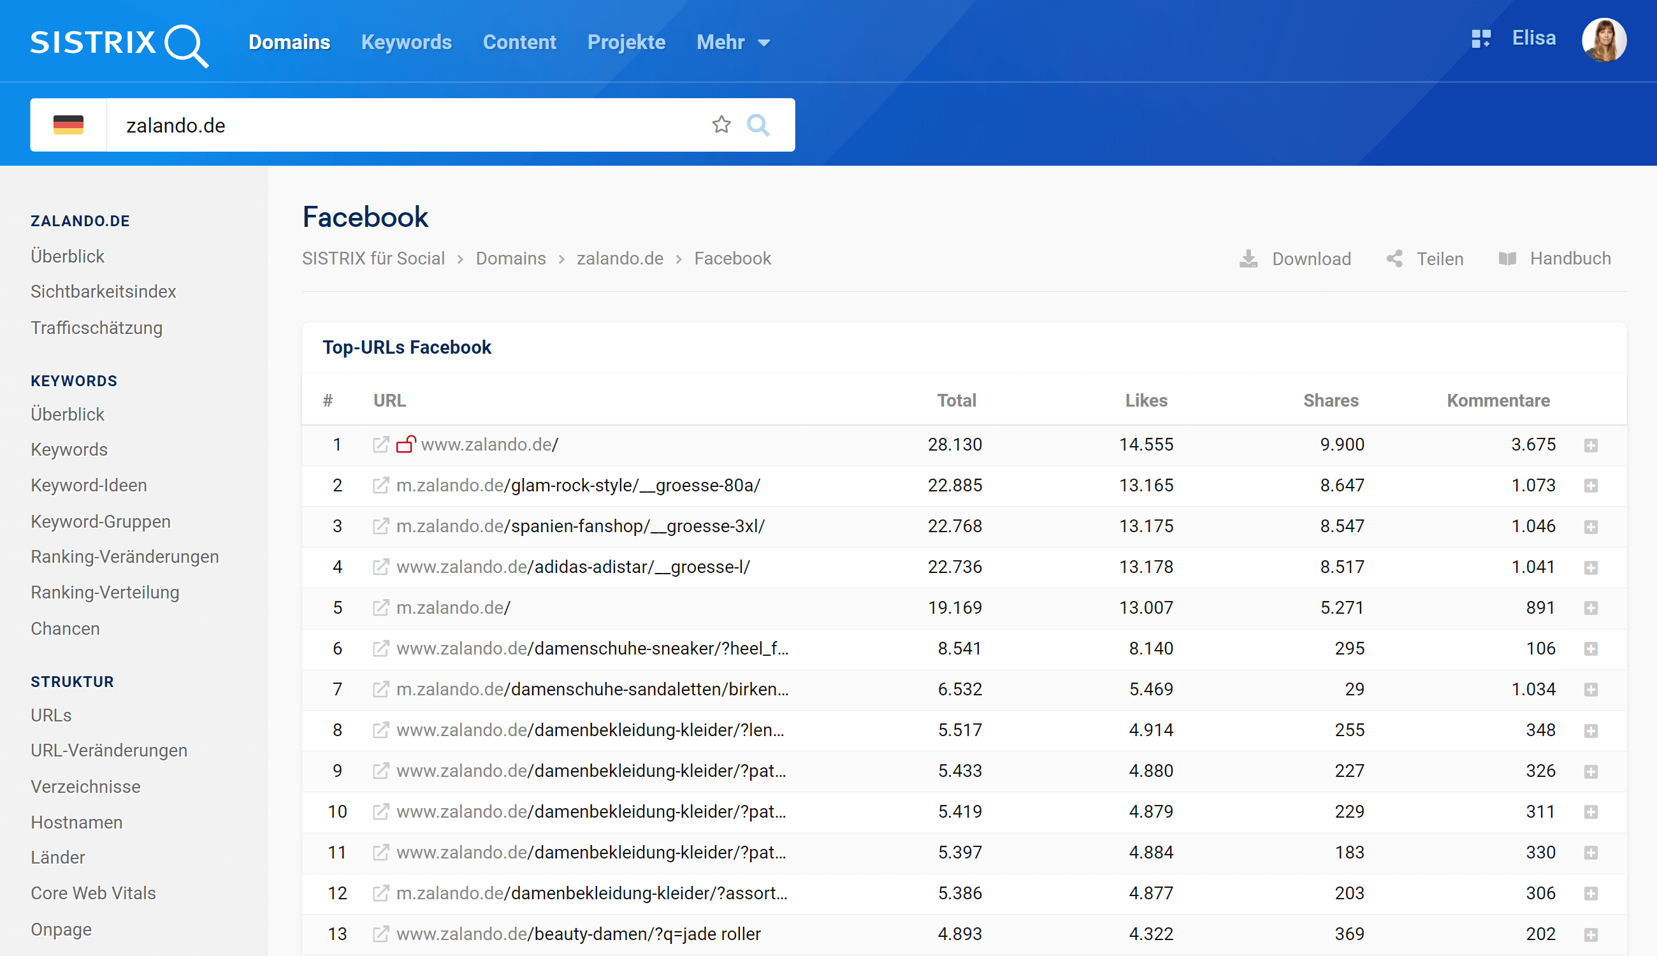The width and height of the screenshot is (1657, 956).
Task: Switch to the Keywords top menu
Action: (x=406, y=43)
